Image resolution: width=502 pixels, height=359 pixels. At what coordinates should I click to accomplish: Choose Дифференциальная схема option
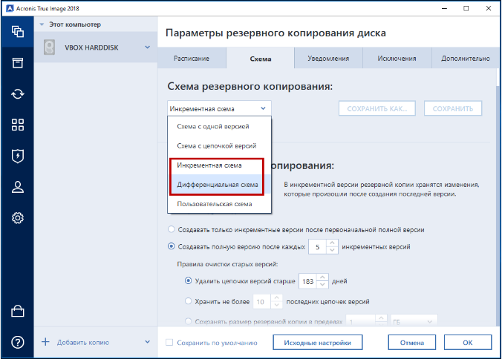pyautogui.click(x=219, y=185)
